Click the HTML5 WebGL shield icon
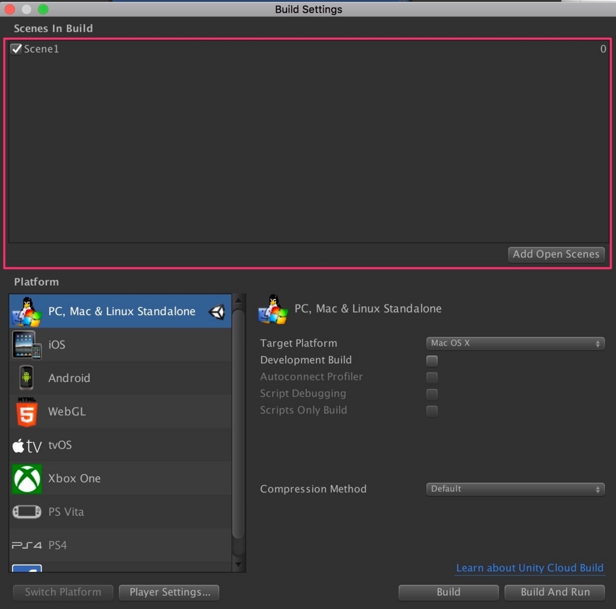This screenshot has width=616, height=609. coord(26,411)
